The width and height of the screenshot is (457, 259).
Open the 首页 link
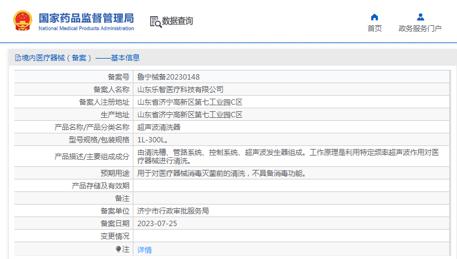[x=374, y=28]
